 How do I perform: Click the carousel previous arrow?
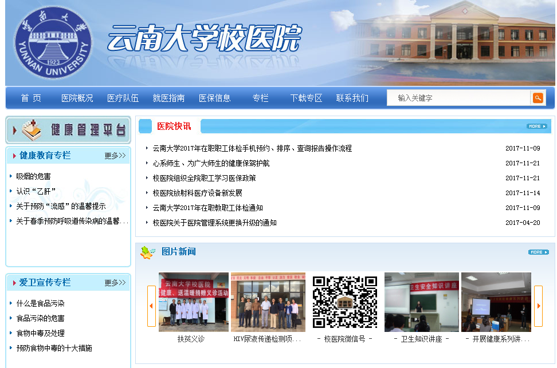[x=152, y=306]
